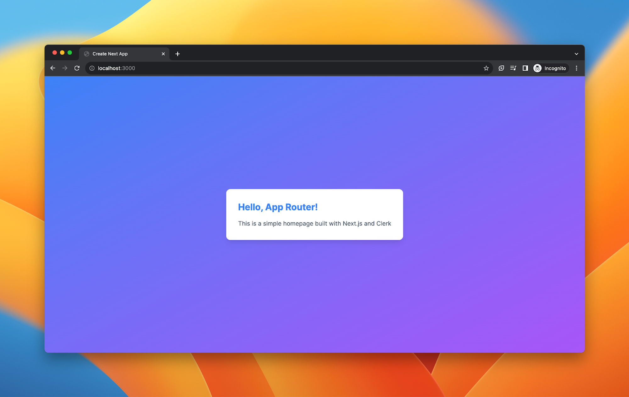Open the Chrome three-dot menu

coord(576,68)
